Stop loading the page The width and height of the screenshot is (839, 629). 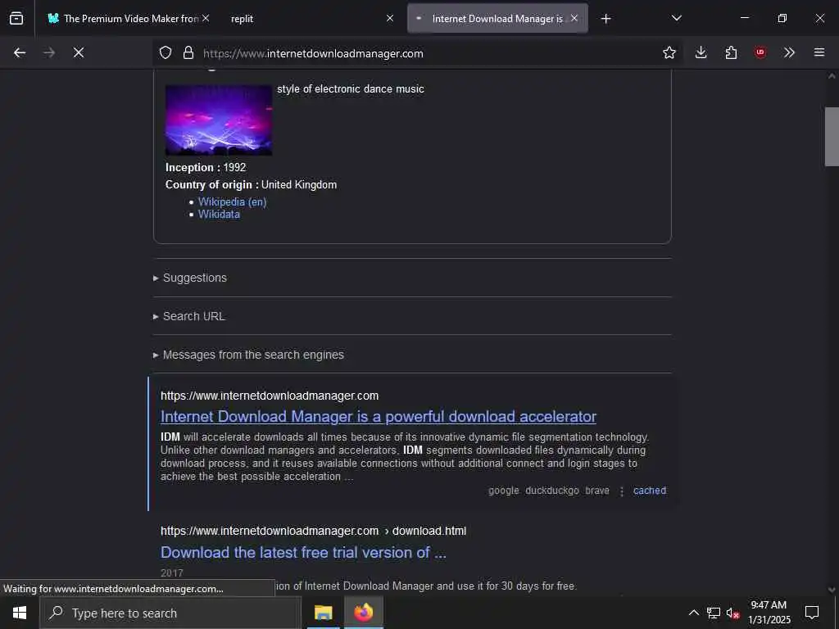(79, 52)
